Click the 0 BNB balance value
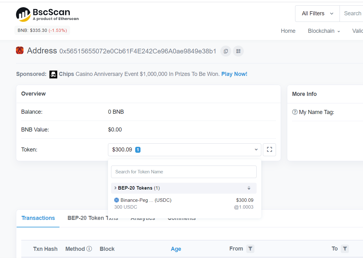The height and width of the screenshot is (258, 363). (x=116, y=112)
